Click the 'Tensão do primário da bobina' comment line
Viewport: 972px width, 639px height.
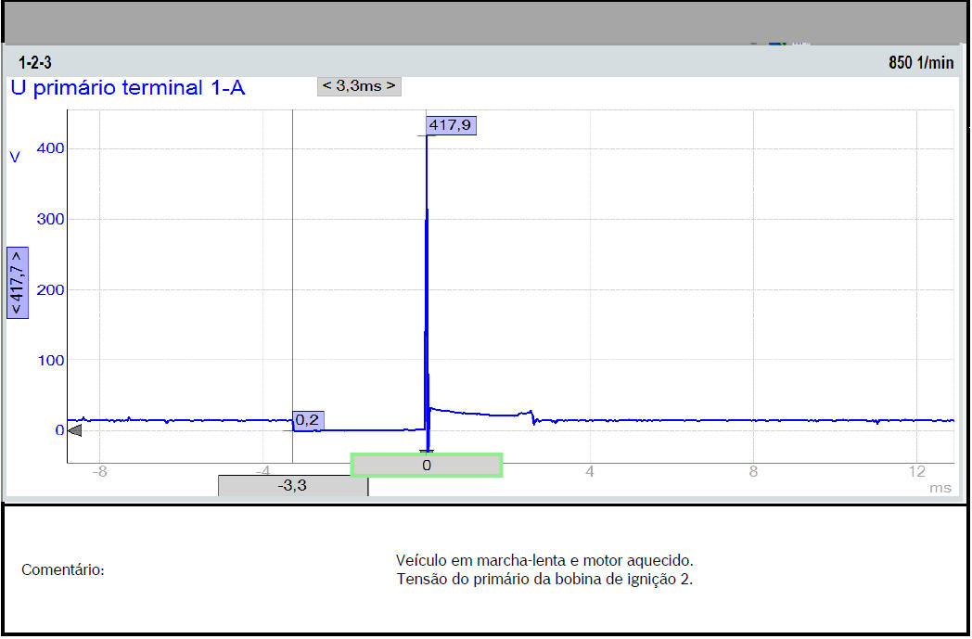544,580
